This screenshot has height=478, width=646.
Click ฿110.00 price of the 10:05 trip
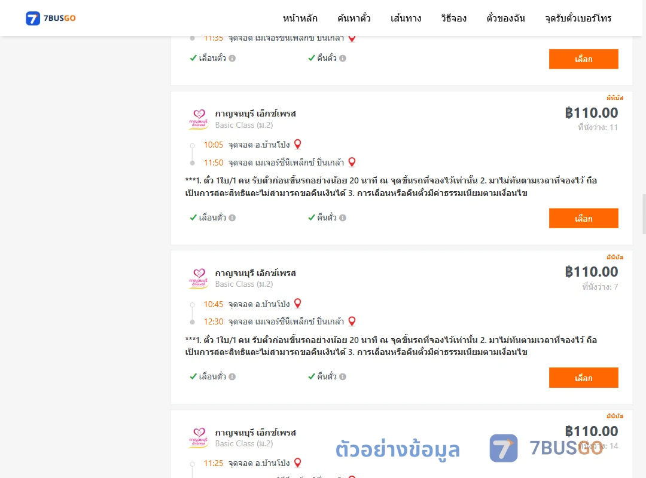(591, 113)
